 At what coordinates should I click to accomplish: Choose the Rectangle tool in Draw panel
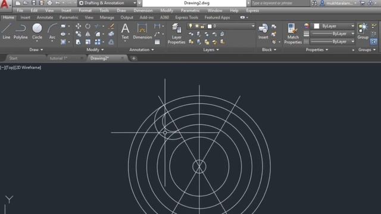coord(63,26)
